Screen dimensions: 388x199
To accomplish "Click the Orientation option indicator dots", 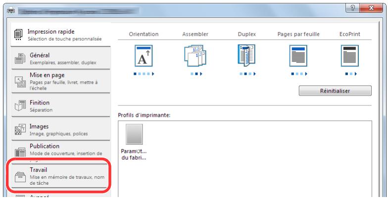I will point(144,74).
